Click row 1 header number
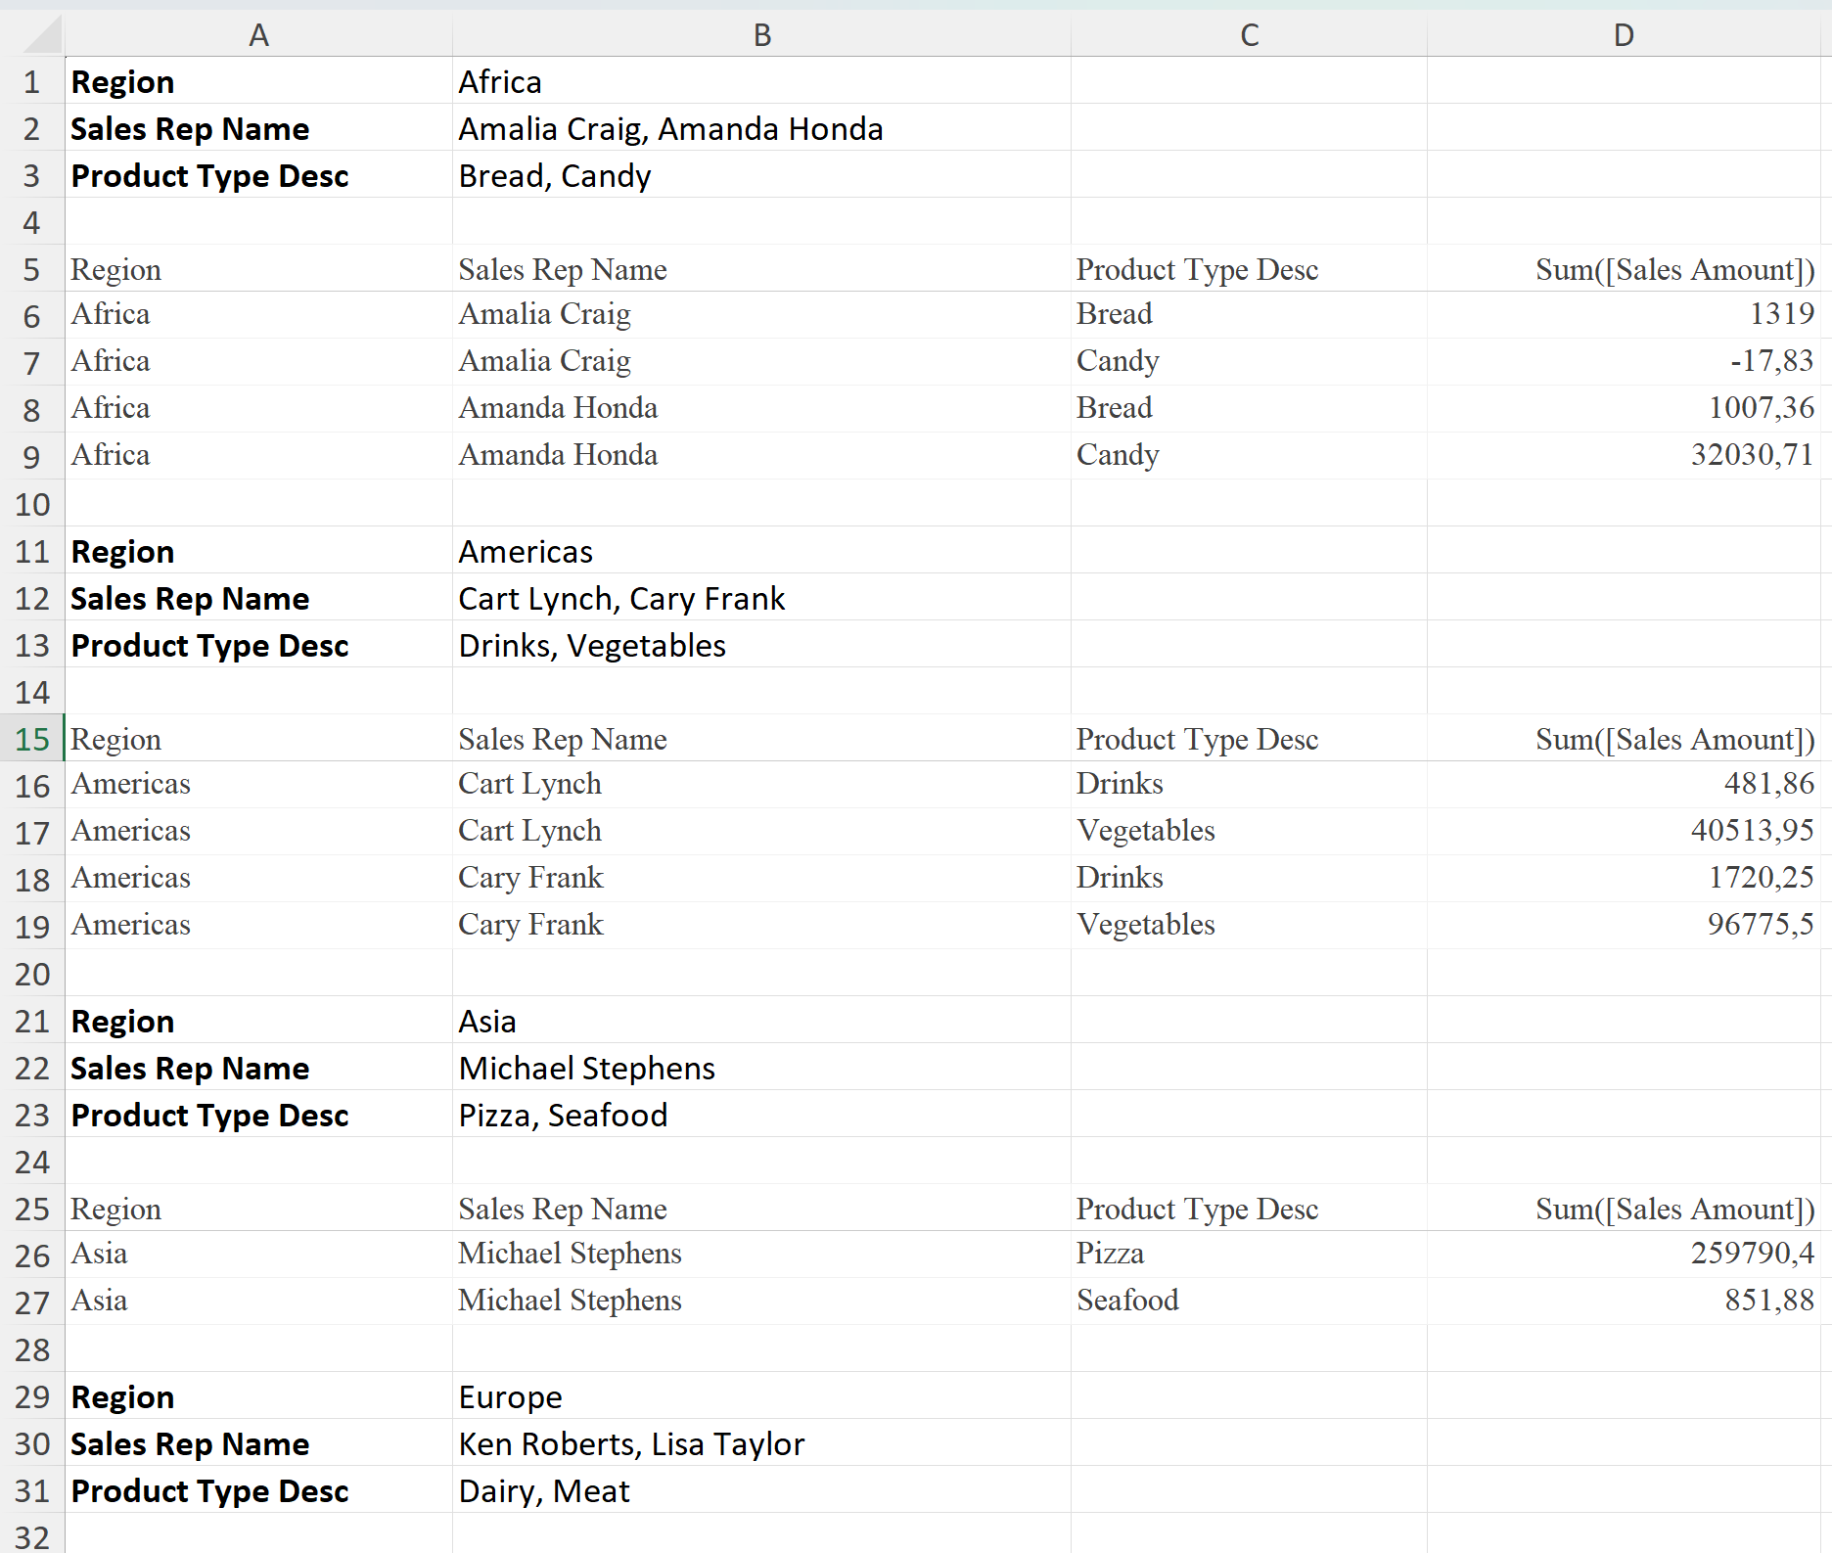1832x1553 pixels. tap(32, 82)
